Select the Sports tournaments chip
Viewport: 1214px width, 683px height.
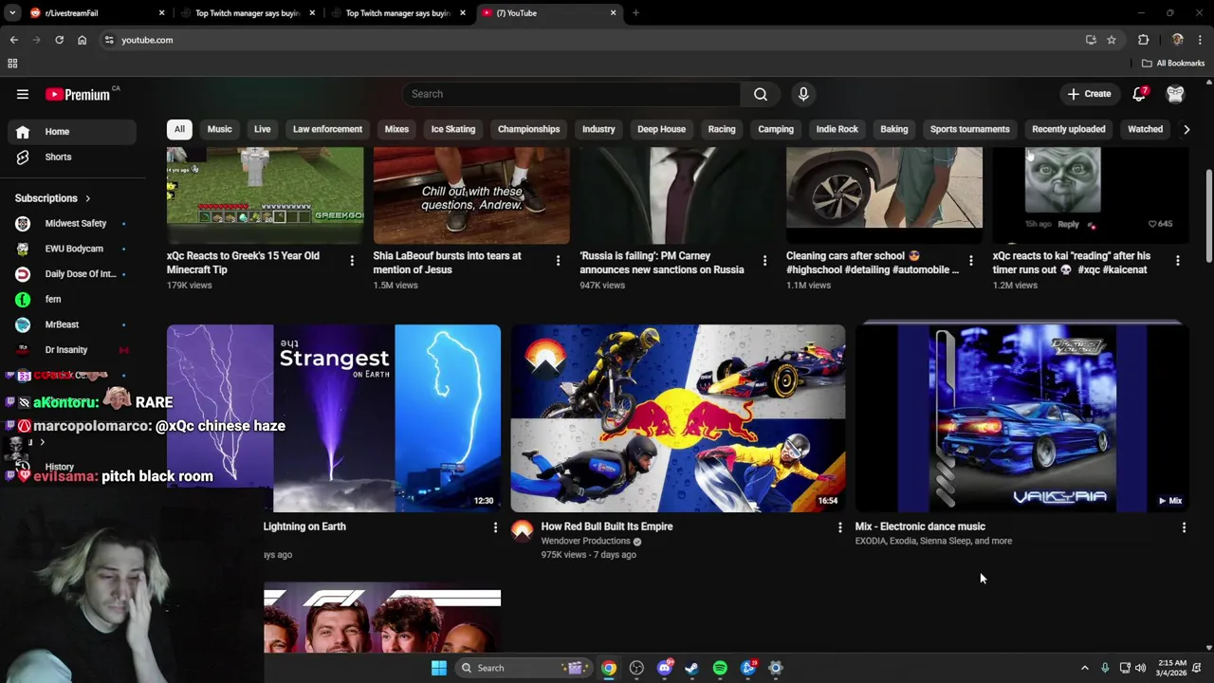(x=969, y=129)
